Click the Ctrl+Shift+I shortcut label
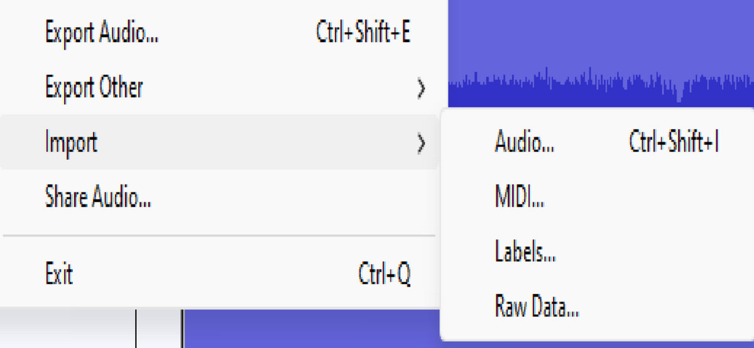The height and width of the screenshot is (348, 754). pyautogui.click(x=674, y=142)
